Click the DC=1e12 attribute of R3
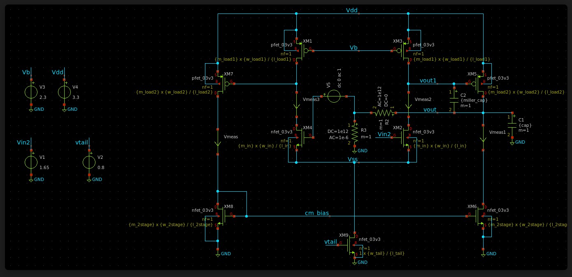Screen dimensions: 572x277 tap(338, 131)
